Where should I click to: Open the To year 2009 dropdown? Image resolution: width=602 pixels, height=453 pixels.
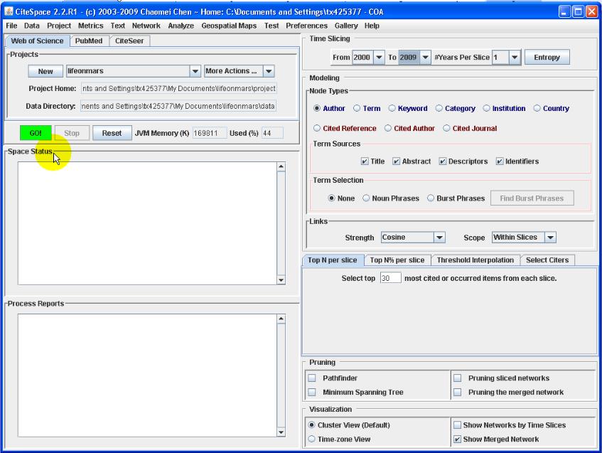(x=425, y=58)
